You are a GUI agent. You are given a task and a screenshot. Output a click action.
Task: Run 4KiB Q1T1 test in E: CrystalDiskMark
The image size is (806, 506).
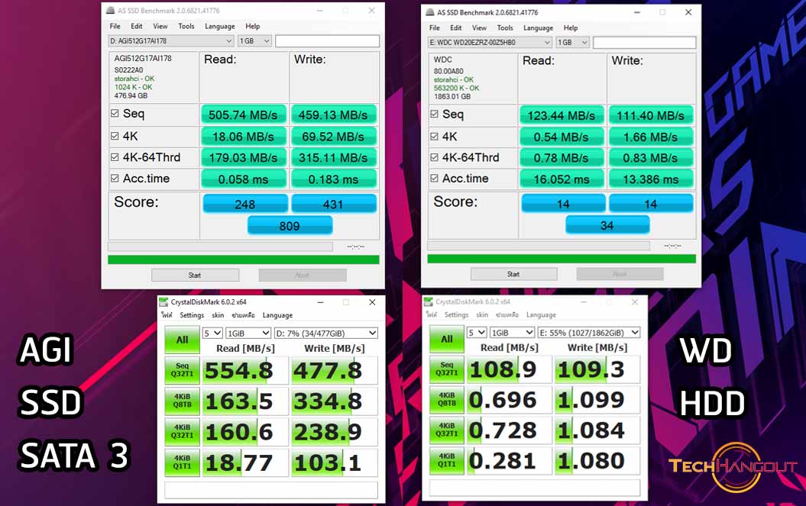(x=447, y=460)
